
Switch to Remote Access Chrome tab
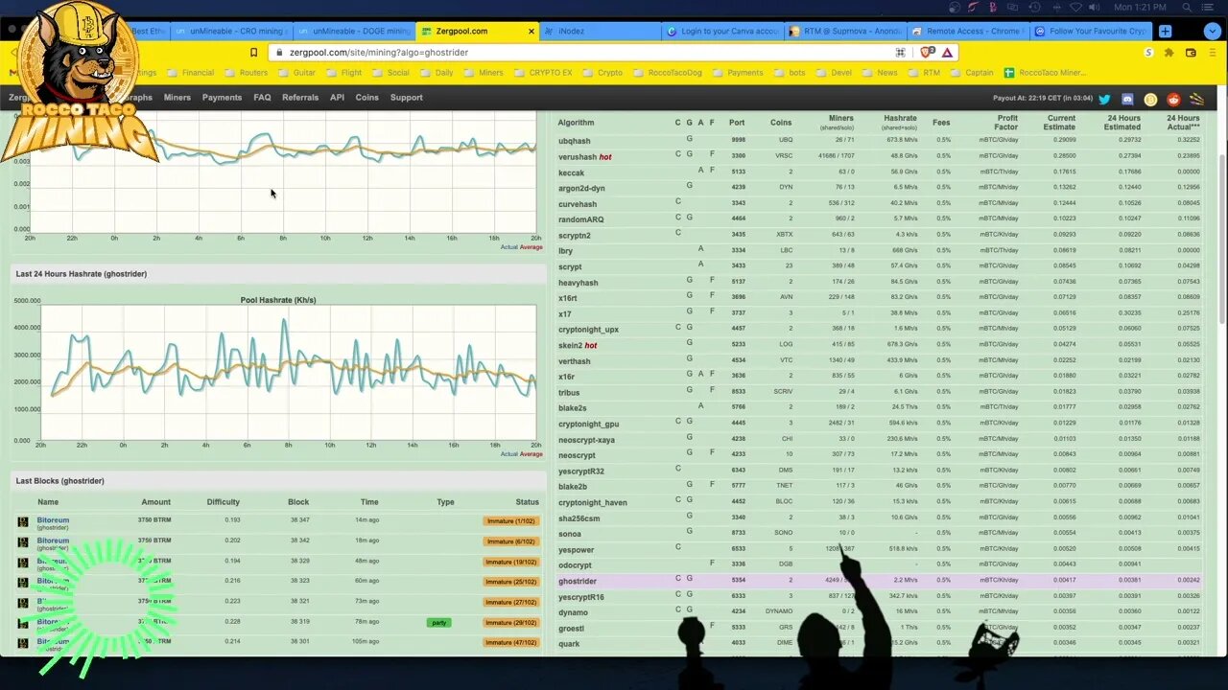click(x=967, y=31)
